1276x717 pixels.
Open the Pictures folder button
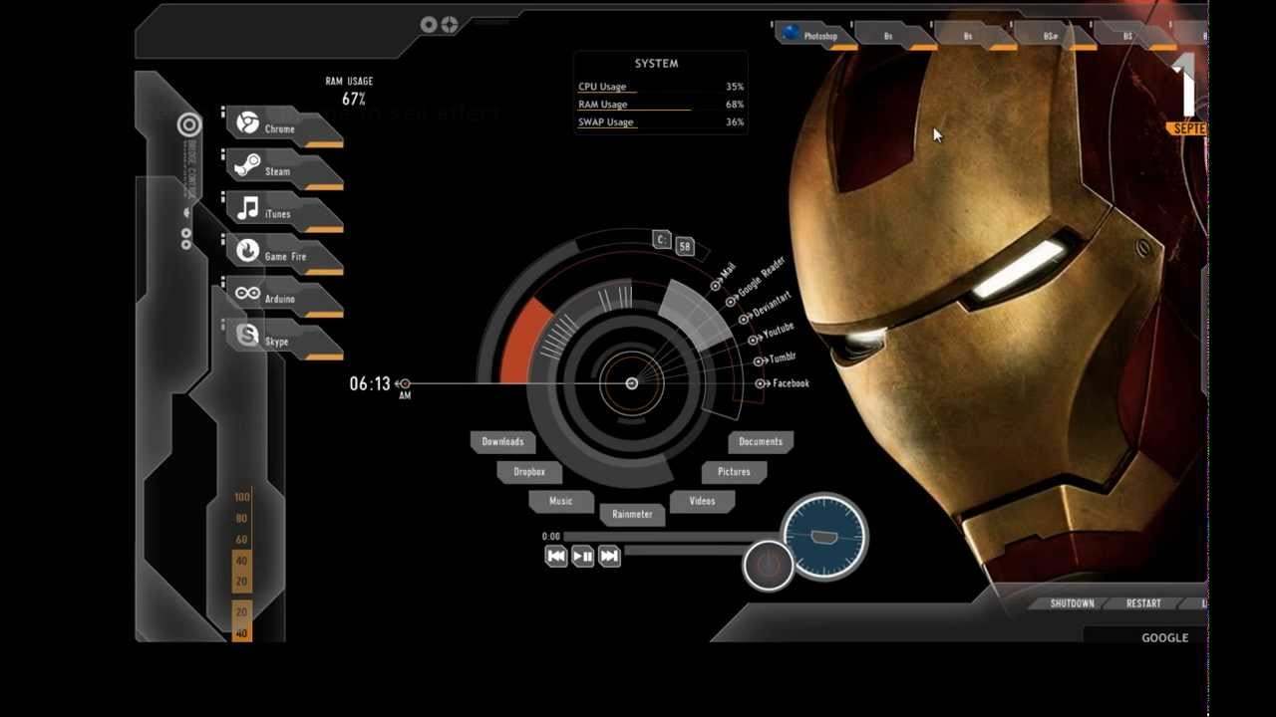[734, 471]
